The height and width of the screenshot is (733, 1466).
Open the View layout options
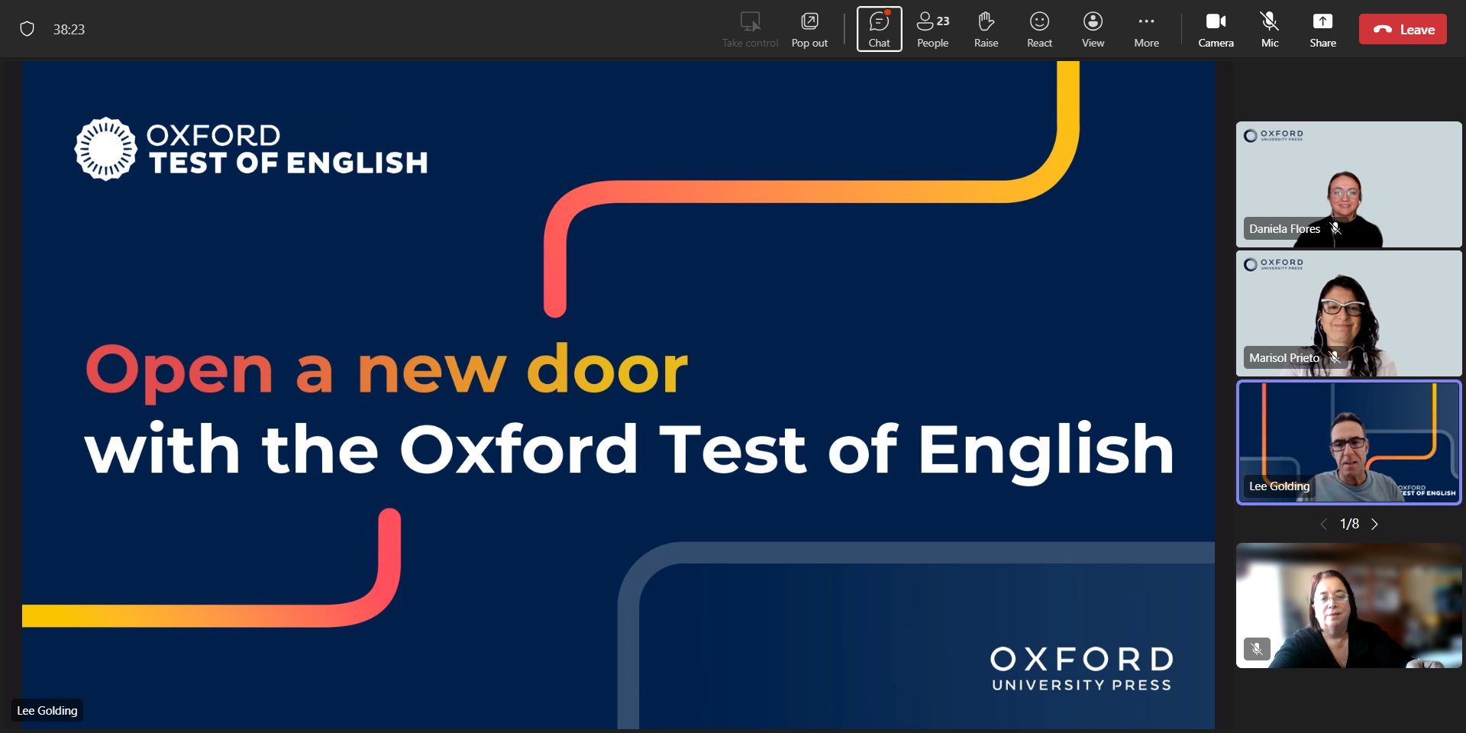[1093, 29]
